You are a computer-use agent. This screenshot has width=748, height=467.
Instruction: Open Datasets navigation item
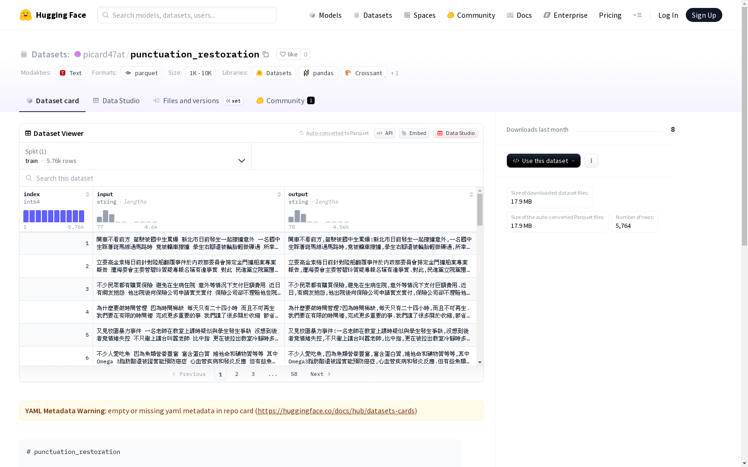[373, 15]
